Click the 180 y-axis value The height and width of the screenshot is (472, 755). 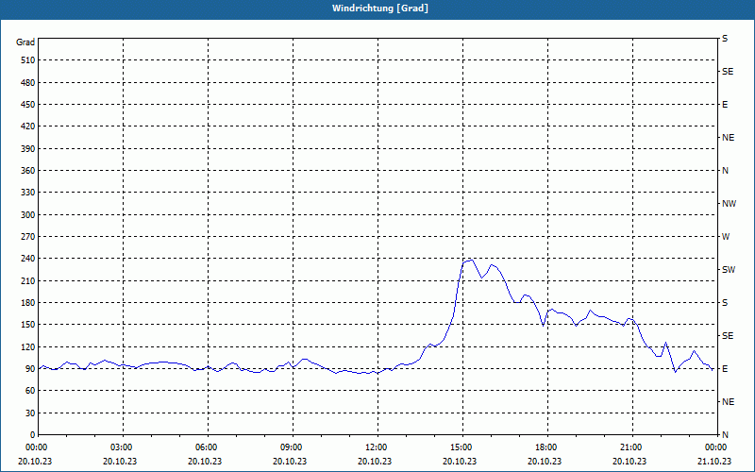(x=28, y=303)
